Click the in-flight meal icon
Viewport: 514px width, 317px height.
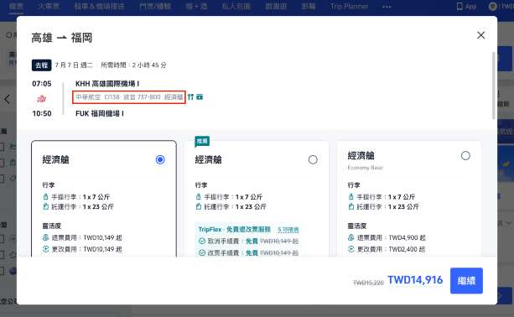point(191,96)
